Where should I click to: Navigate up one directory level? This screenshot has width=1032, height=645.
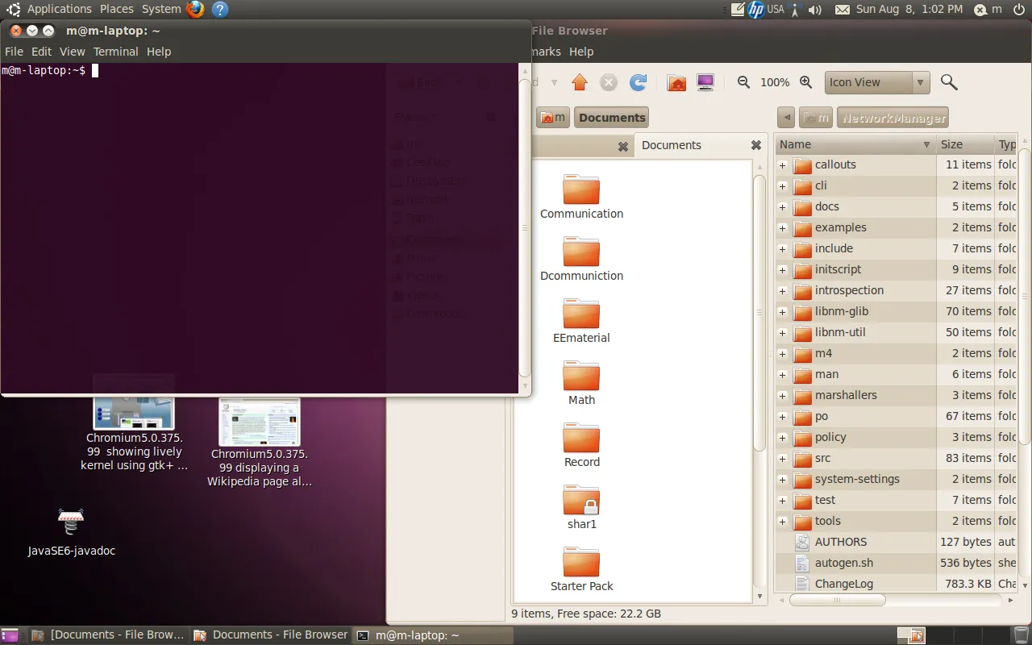(579, 81)
